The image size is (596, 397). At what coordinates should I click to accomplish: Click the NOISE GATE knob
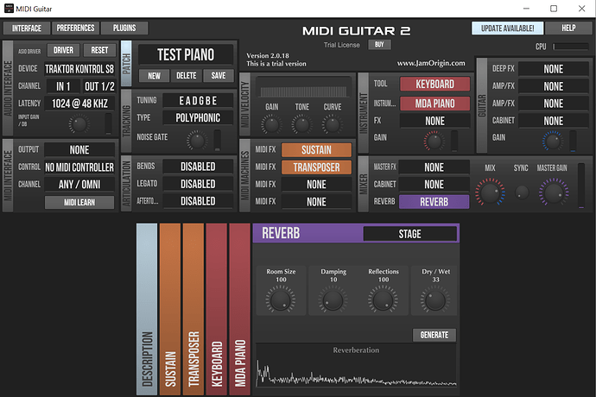click(197, 141)
